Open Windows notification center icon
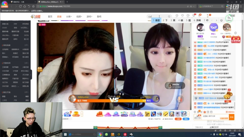Viewport: 244px width, 137px height. coord(240,134)
